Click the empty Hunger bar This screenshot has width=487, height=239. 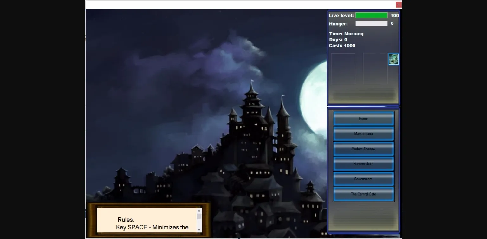click(371, 23)
